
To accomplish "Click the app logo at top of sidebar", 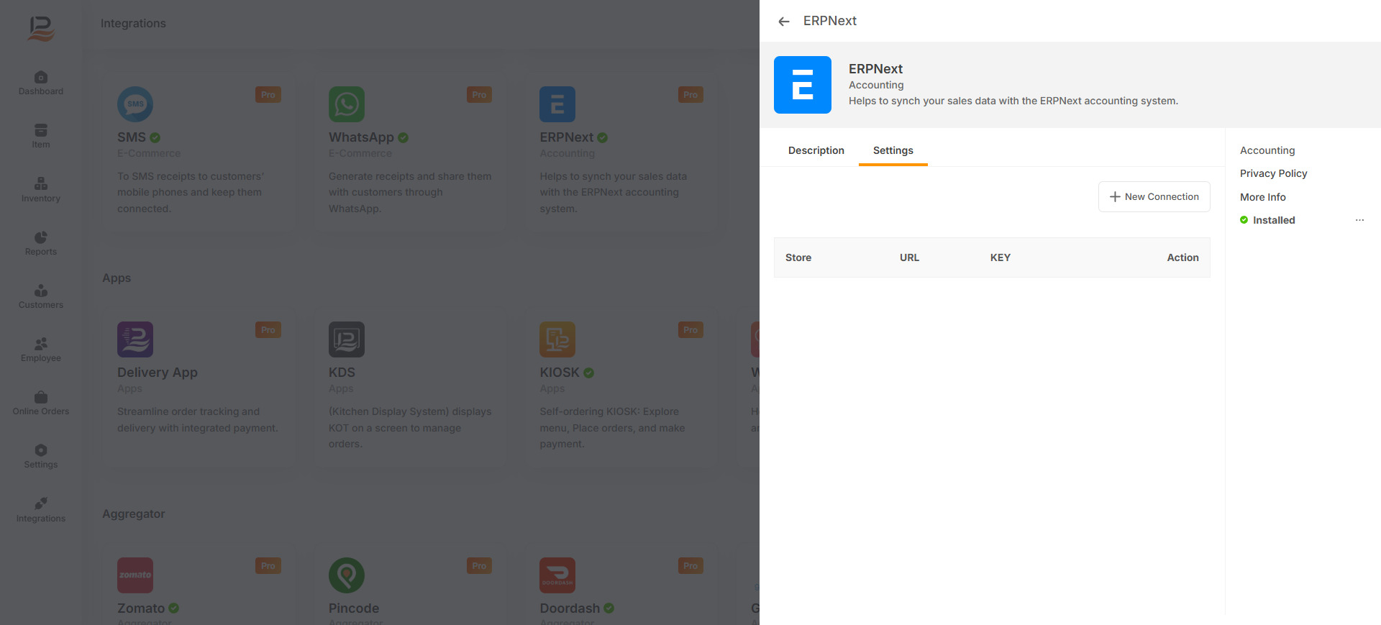I will (41, 28).
